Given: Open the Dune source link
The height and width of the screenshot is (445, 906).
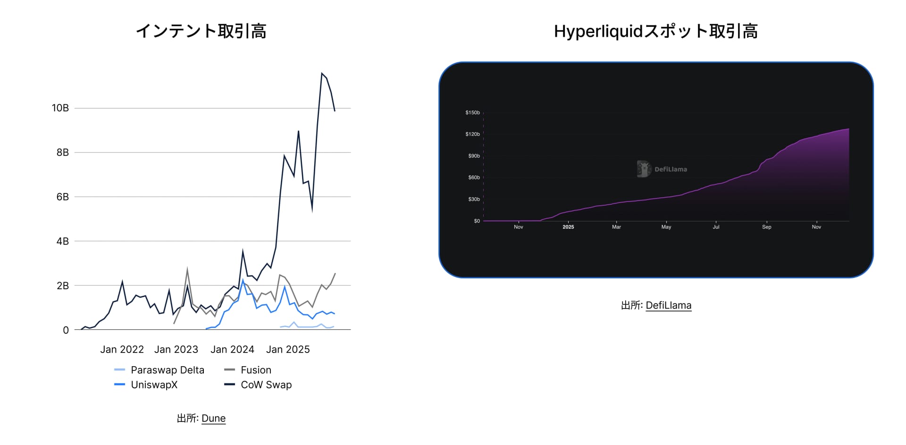Looking at the screenshot, I should tap(214, 418).
